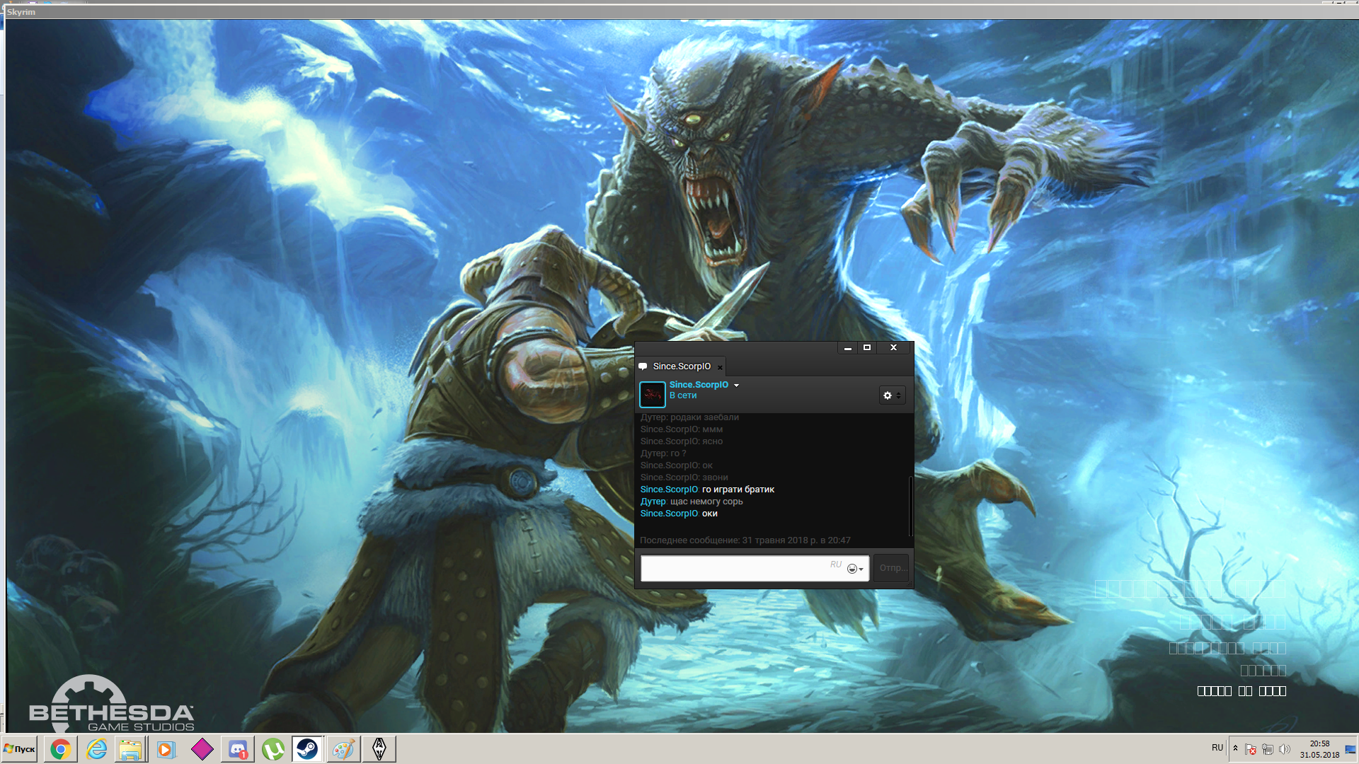The height and width of the screenshot is (764, 1359).
Task: Open Since.ScorpIO avatar profile
Action: point(653,395)
